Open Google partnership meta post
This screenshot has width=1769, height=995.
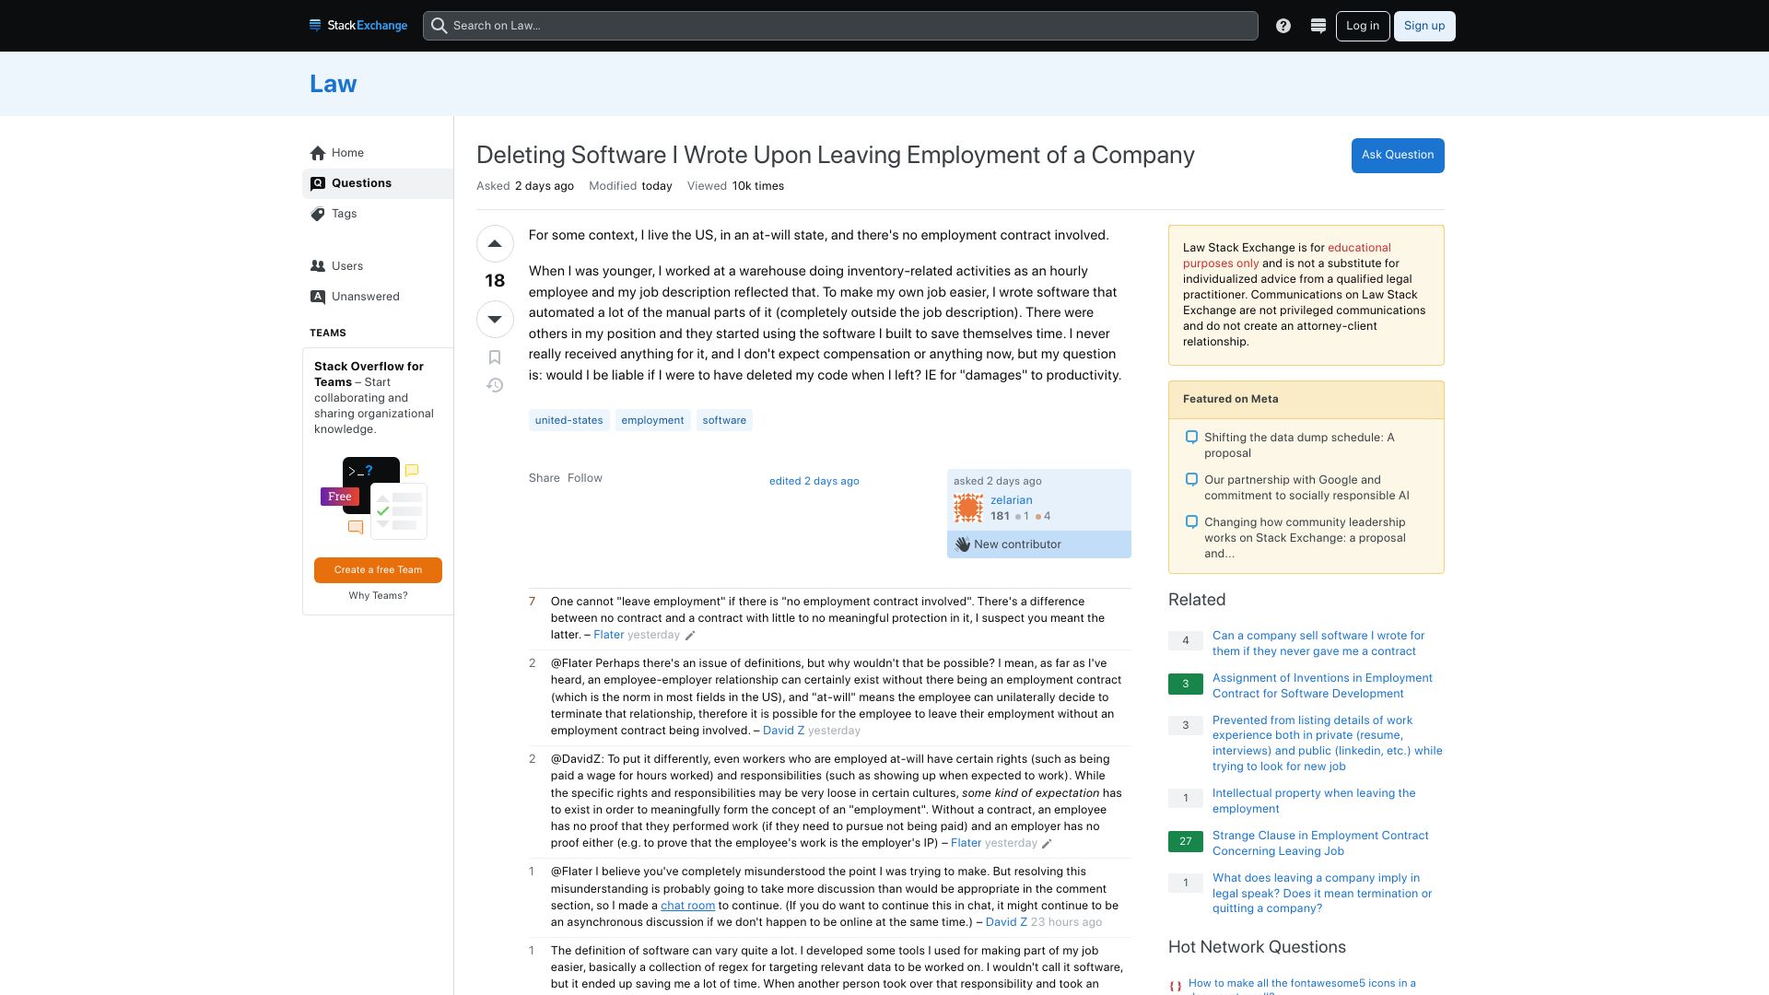[1306, 487]
